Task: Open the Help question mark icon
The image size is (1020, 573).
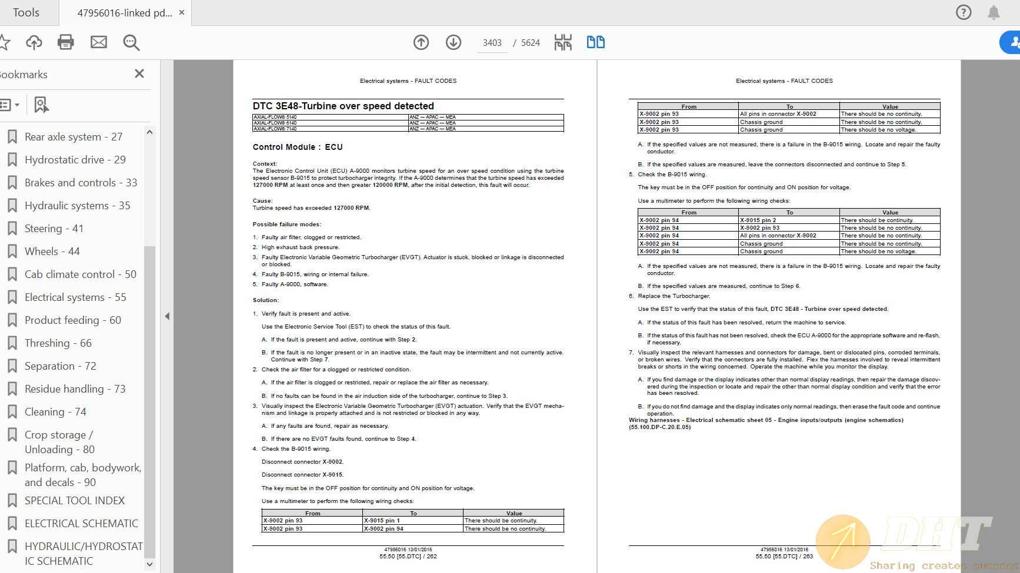Action: [x=964, y=12]
